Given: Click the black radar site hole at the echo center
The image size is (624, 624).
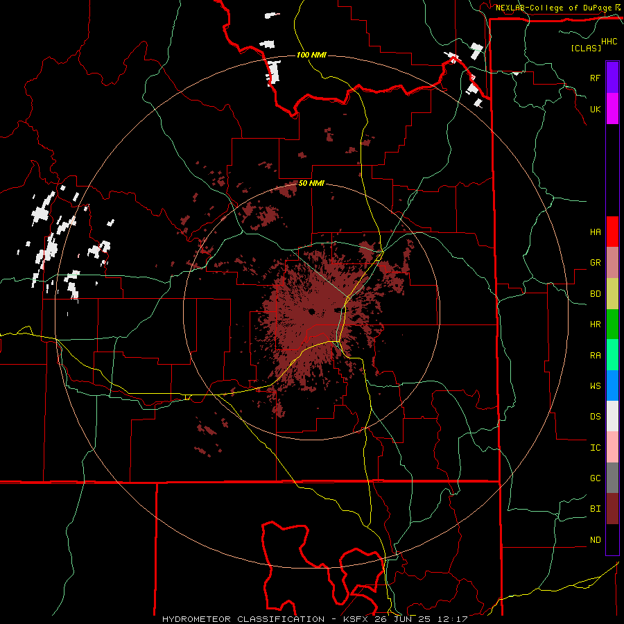Looking at the screenshot, I should coord(311,311).
